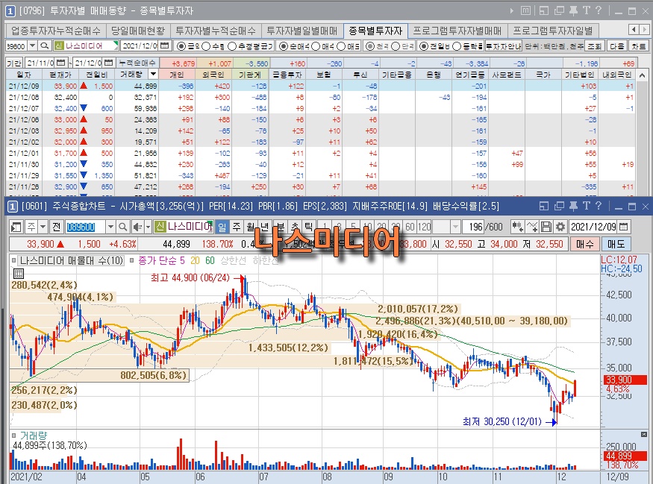Select the 추정평균가 radio button

(232, 46)
